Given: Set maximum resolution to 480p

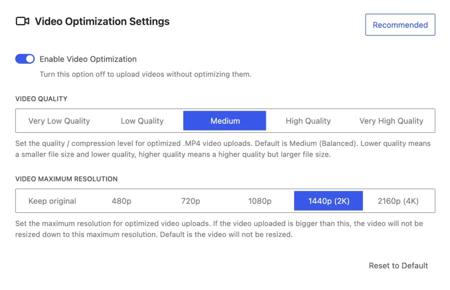Looking at the screenshot, I should (121, 201).
